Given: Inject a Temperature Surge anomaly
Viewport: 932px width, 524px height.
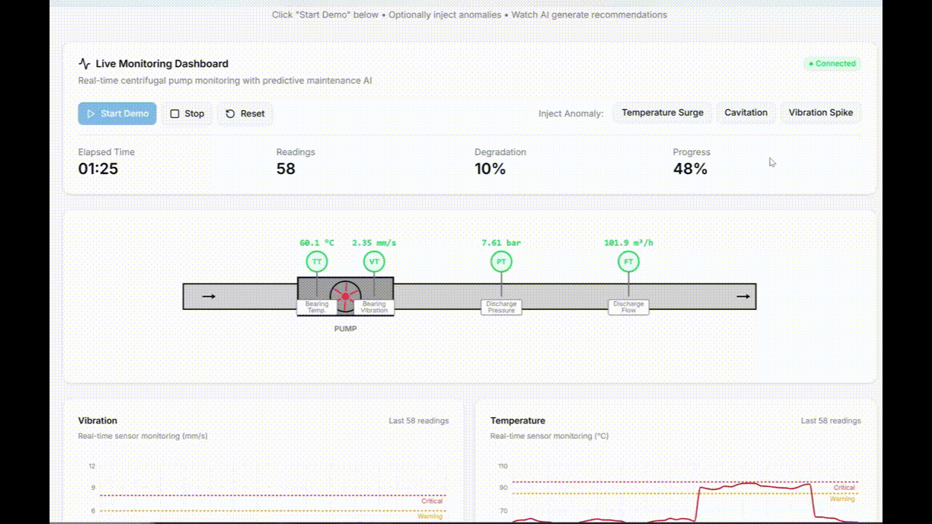Looking at the screenshot, I should [x=663, y=113].
